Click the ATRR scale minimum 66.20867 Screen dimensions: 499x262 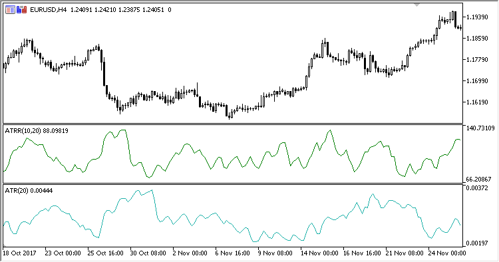pyautogui.click(x=478, y=180)
